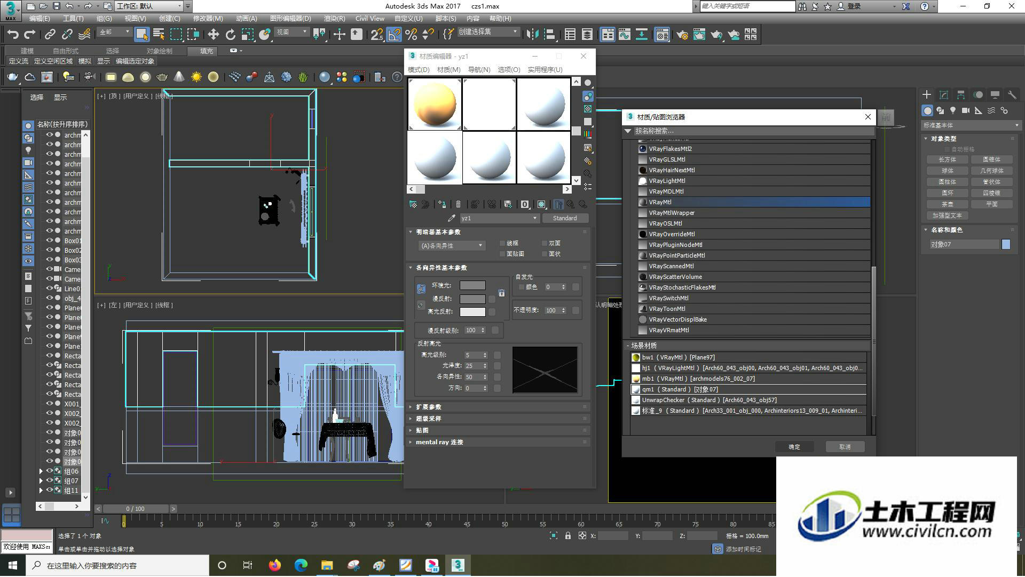Image resolution: width=1025 pixels, height=577 pixels.
Task: Click the 漫反射 color swatch
Action: tap(472, 299)
